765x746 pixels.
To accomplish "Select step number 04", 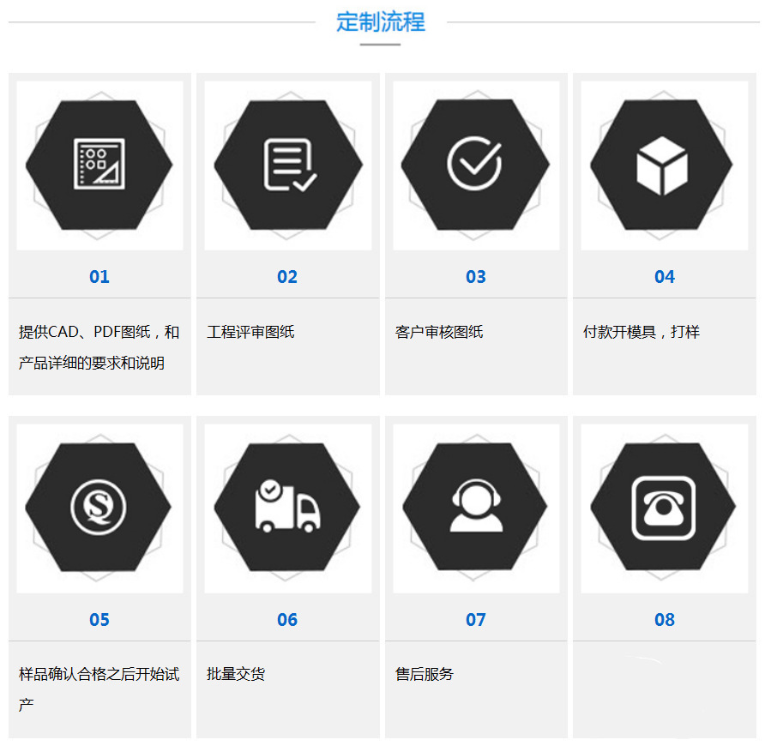I will 665,277.
